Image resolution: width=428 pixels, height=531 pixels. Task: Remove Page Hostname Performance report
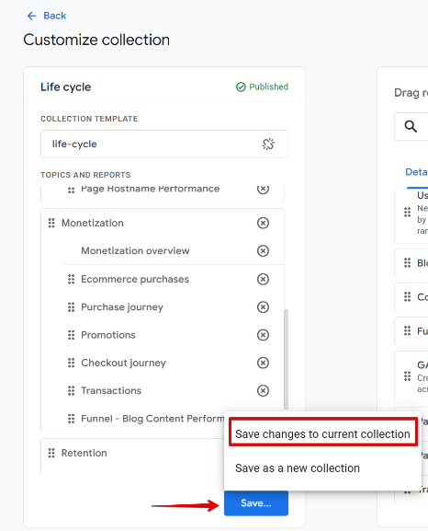[263, 189]
